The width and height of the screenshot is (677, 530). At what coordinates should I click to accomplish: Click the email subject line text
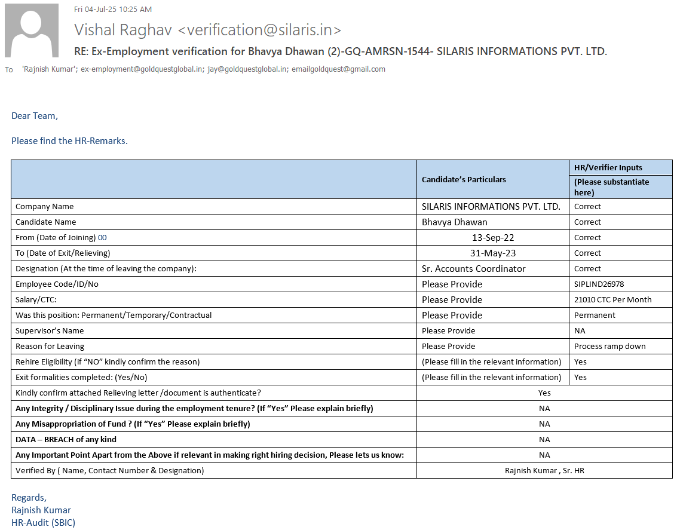click(340, 51)
